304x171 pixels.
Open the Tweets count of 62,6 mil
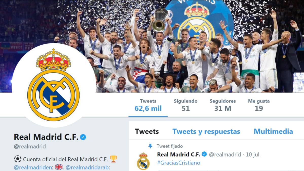tap(148, 105)
